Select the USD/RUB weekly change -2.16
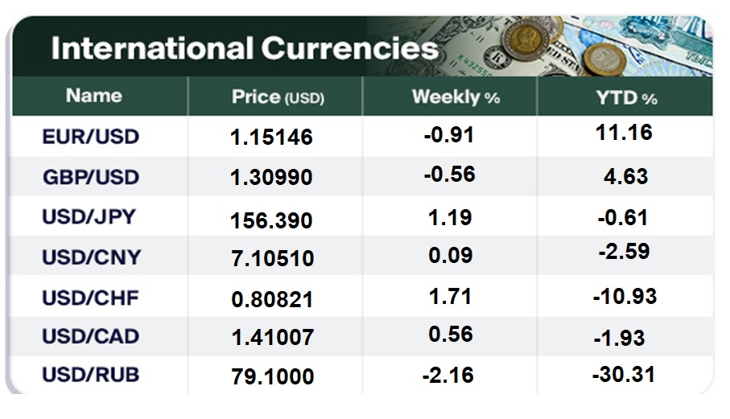 448,374
